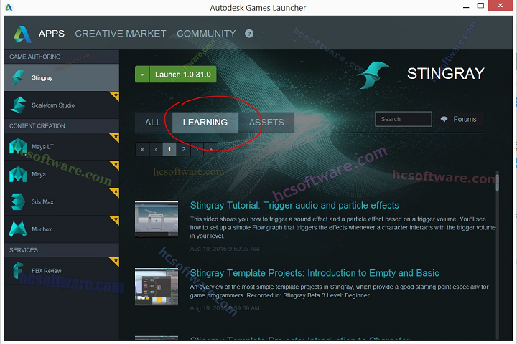Screen dimensions: 517x344
Task: Click the GAME AUTHORING section header
Action: [62, 57]
